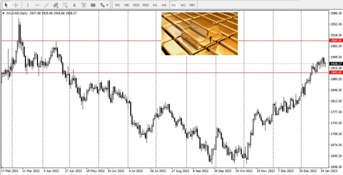Activate the crosshair tool

pyautogui.click(x=16, y=5)
